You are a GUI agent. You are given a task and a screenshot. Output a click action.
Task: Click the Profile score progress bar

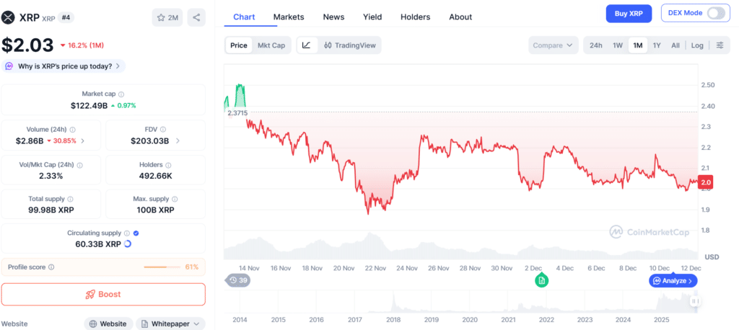pyautogui.click(x=162, y=267)
